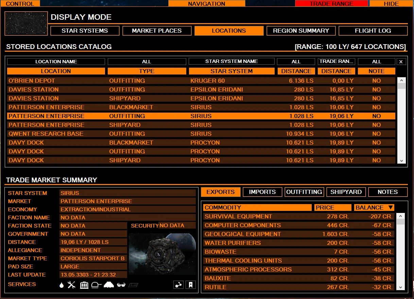Image resolution: width=414 pixels, height=299 pixels.
Task: Select the DAVY DOCK SHIPYARD row
Action: [201, 160]
